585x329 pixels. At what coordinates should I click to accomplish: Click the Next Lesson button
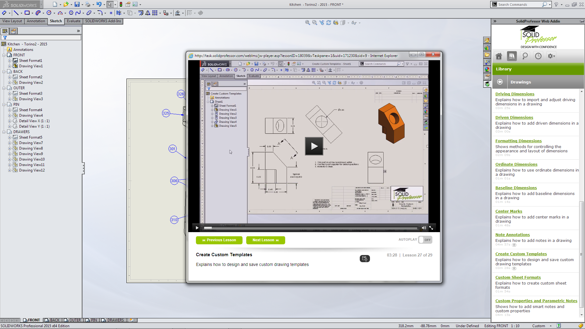pos(265,240)
